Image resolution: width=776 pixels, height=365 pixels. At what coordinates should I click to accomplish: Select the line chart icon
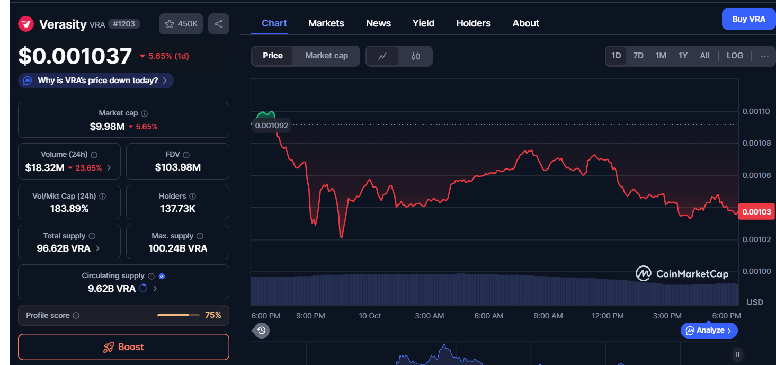coord(382,56)
